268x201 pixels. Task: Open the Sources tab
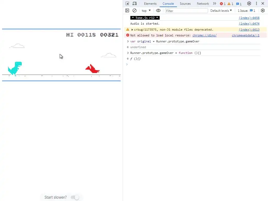point(185,4)
